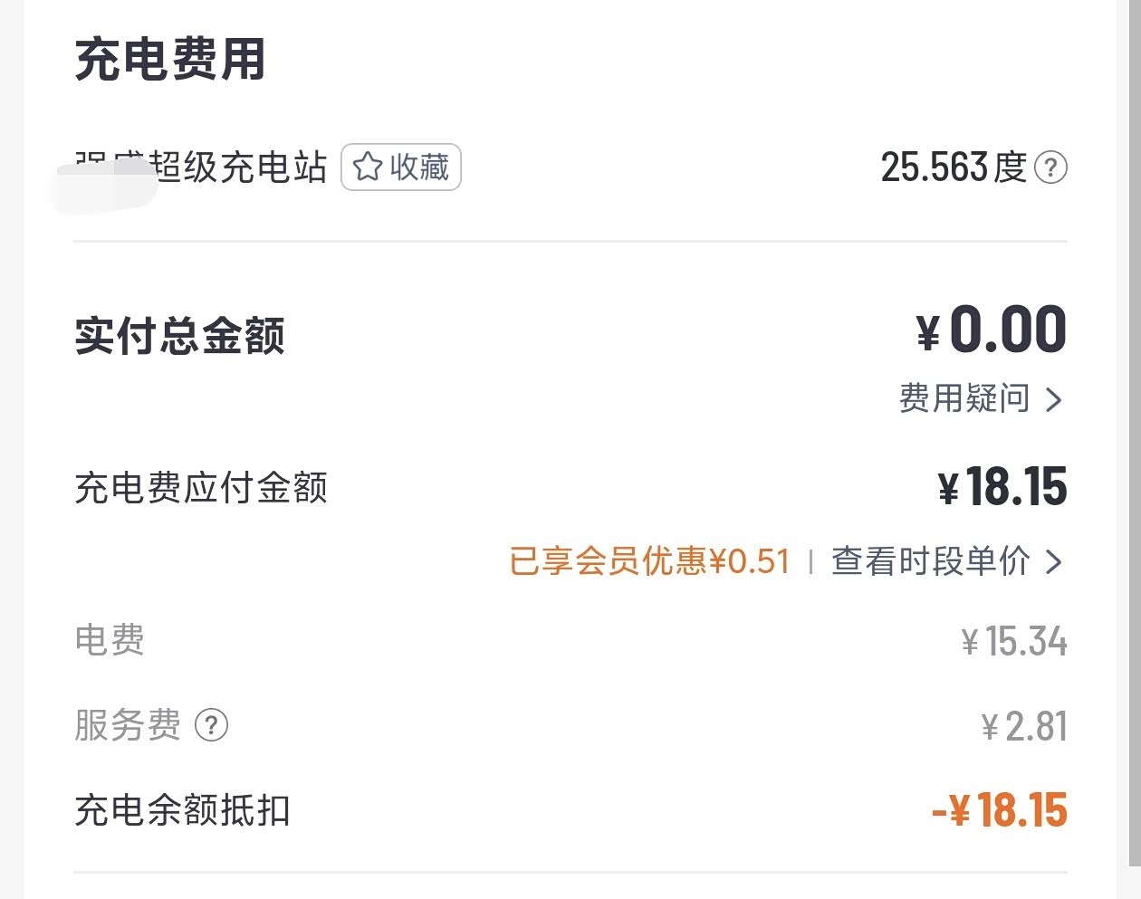Click the orange 已享会员优惠¥0.51 text

(649, 561)
